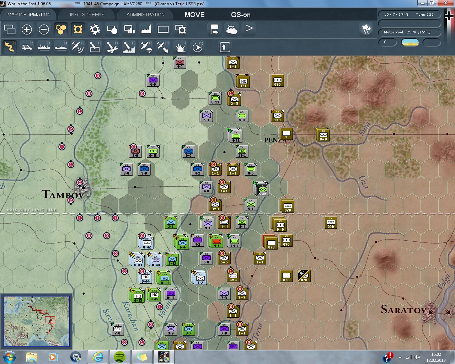Click the clear weather indicator

(x=410, y=42)
